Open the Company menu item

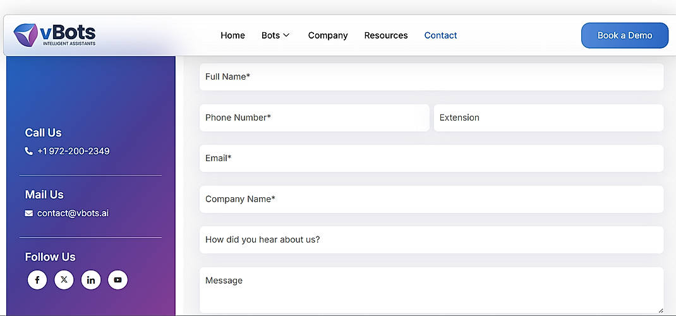[328, 35]
